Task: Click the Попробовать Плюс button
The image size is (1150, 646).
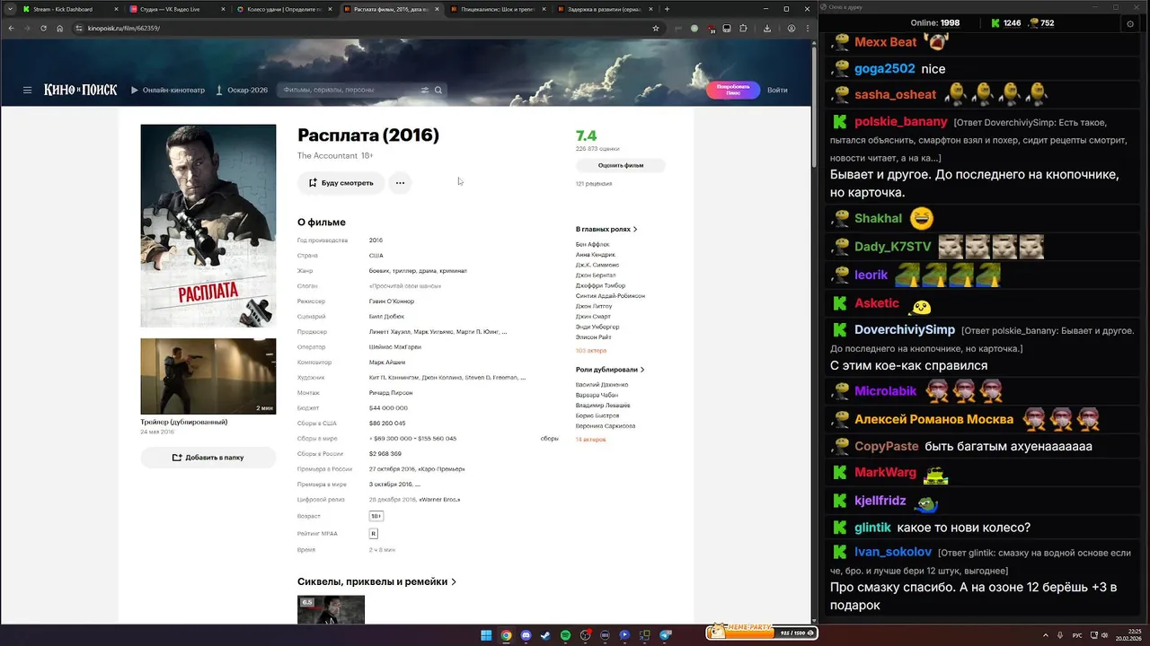Action: pyautogui.click(x=733, y=90)
